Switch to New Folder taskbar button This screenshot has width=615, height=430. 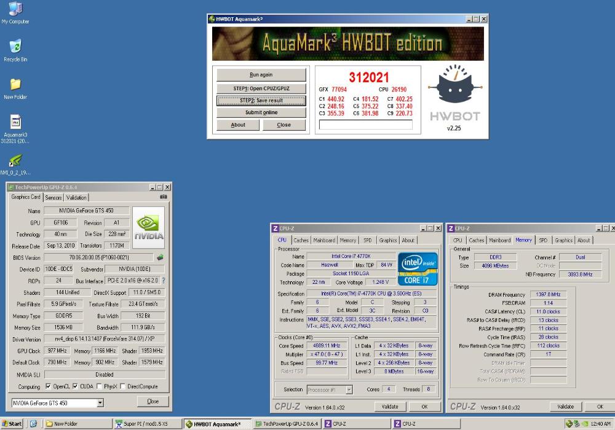pos(78,424)
